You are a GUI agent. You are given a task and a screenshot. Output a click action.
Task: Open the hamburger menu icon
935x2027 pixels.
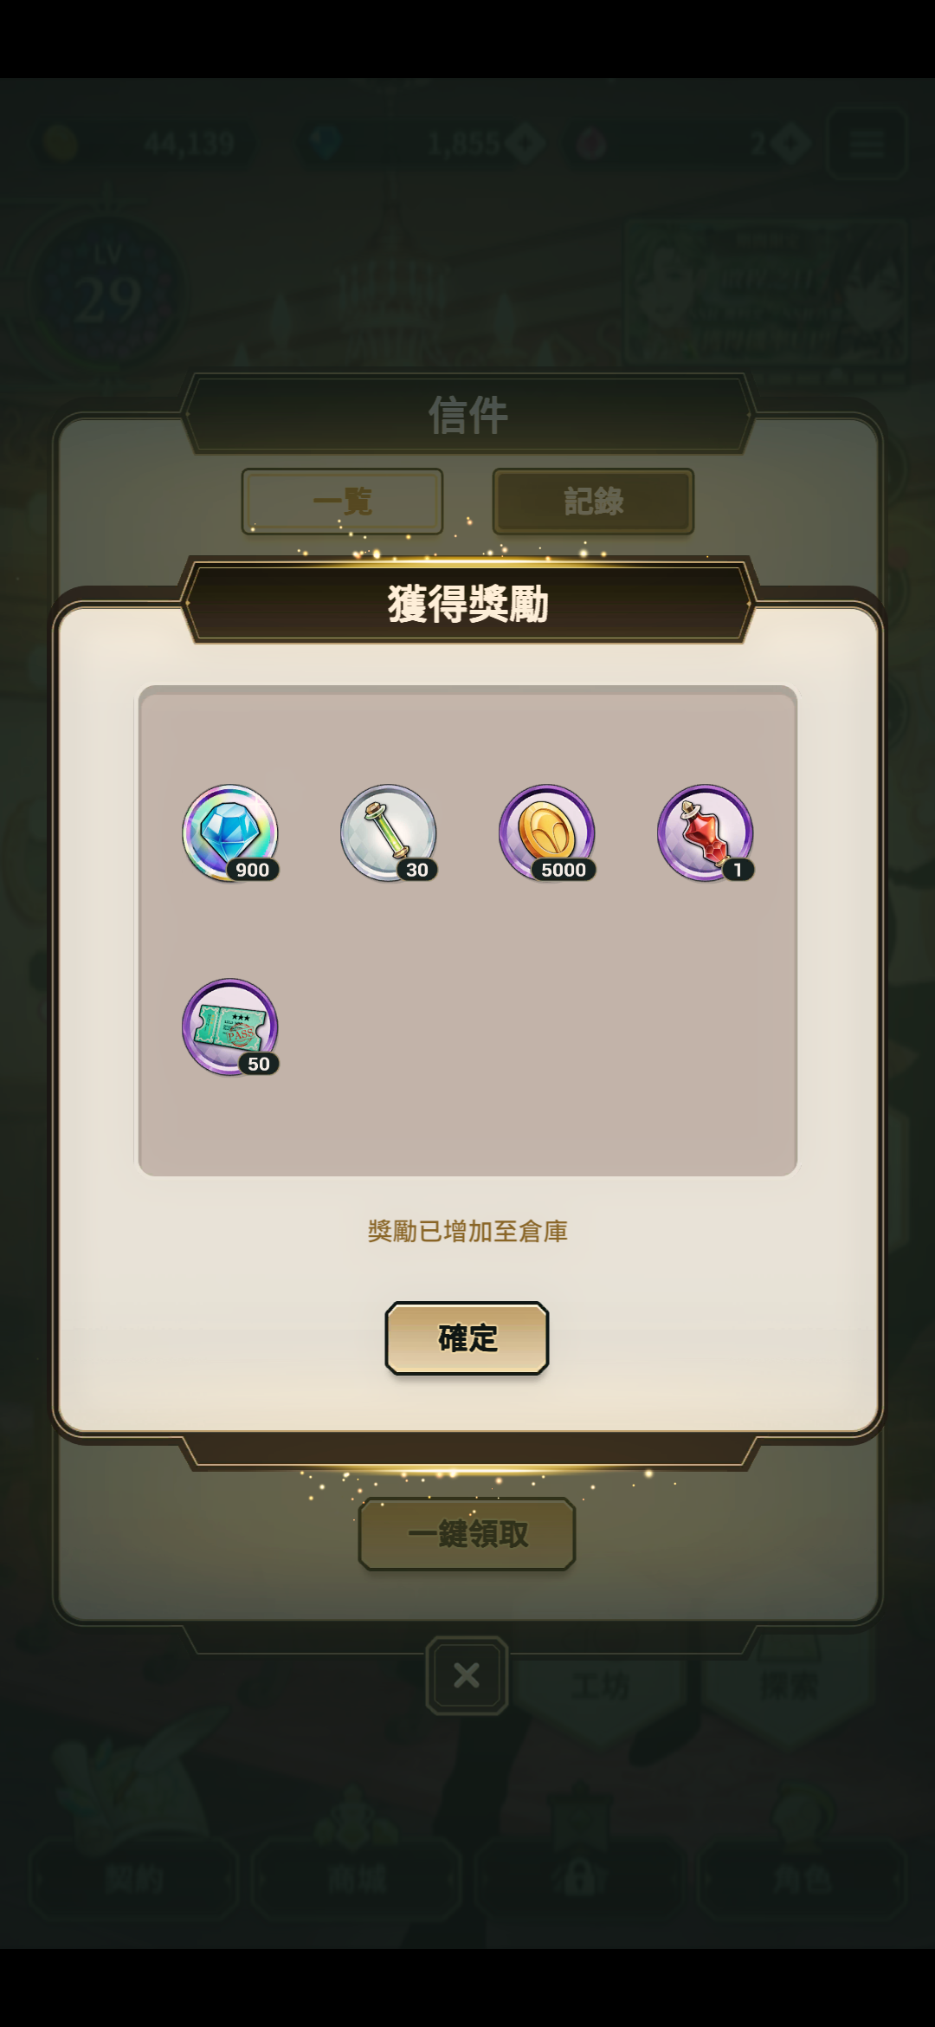(867, 144)
